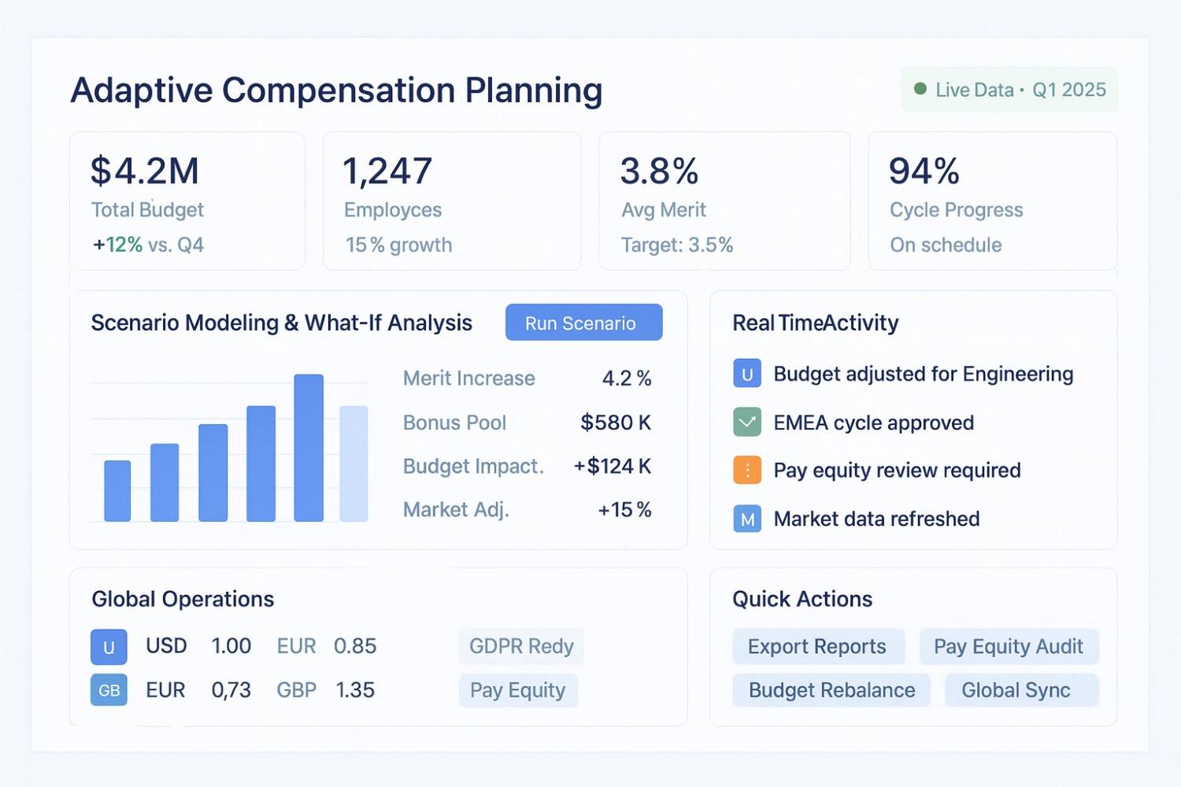
Task: Open the Cycle Progress 94% card
Action: [992, 201]
